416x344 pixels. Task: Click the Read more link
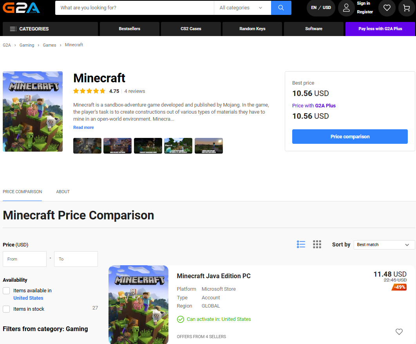click(83, 128)
